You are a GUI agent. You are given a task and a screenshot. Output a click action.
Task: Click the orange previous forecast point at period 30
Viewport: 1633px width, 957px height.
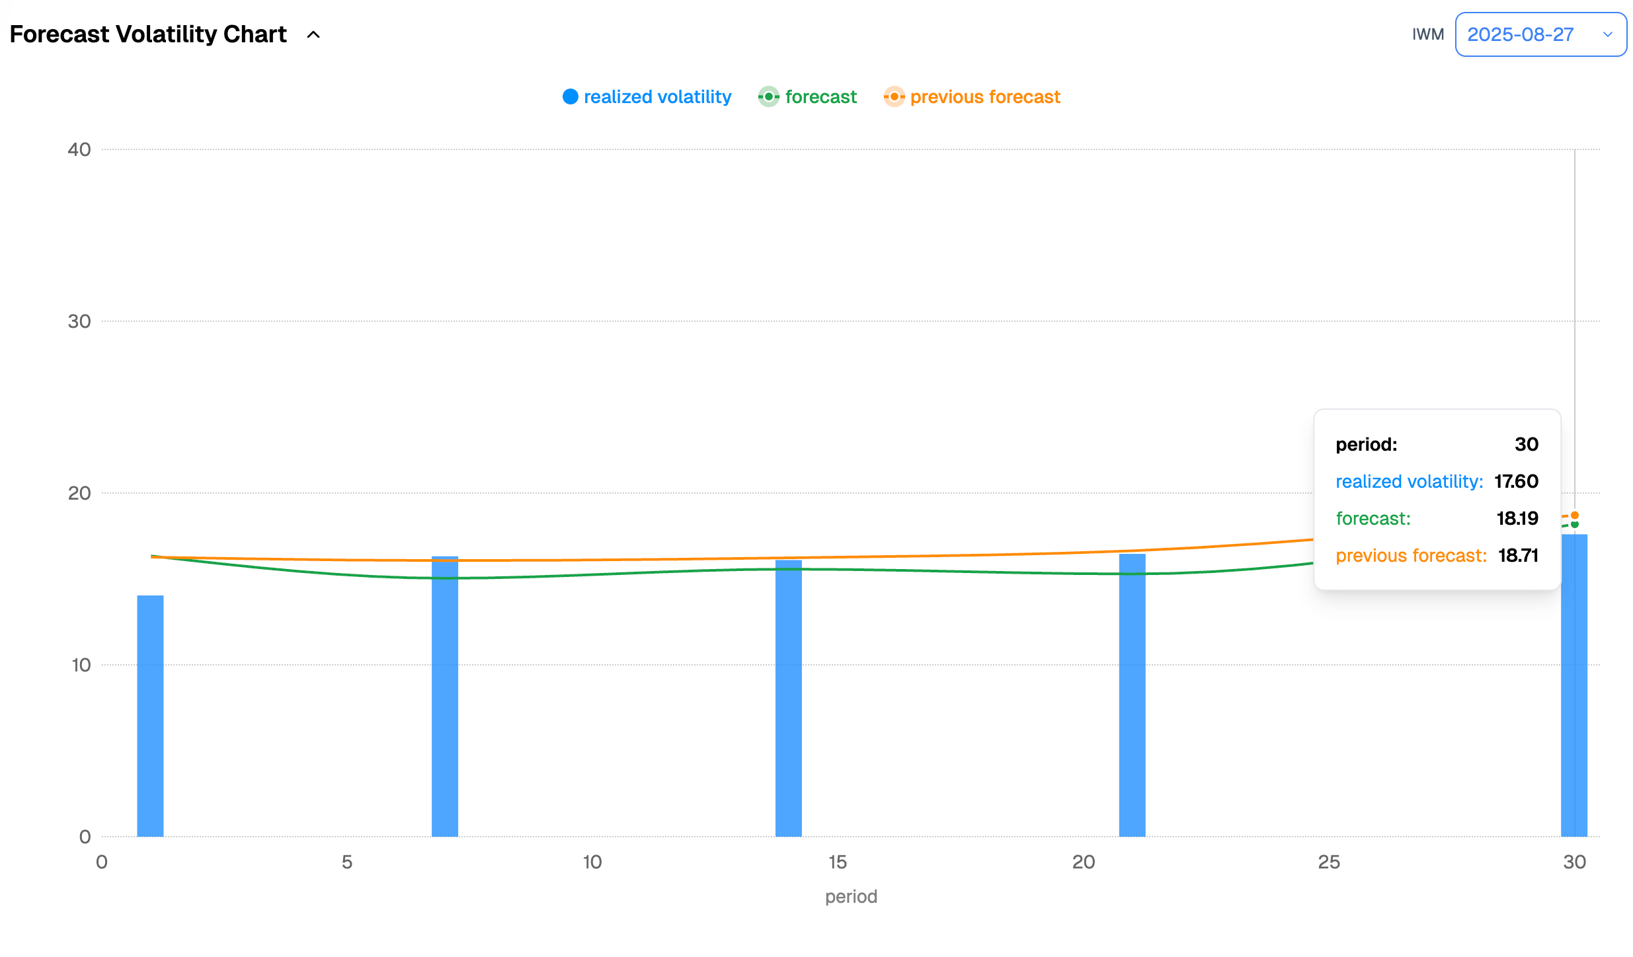[x=1575, y=515]
